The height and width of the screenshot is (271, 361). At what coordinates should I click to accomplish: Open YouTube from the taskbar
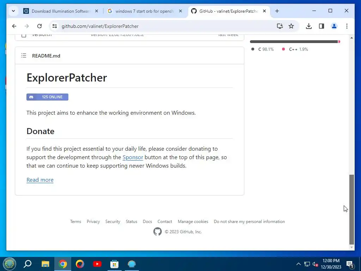pos(97,264)
